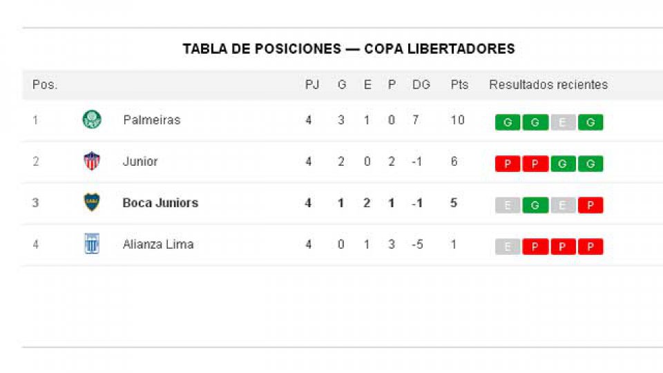Open the Boca Juniors team link
The height and width of the screenshot is (373, 663).
click(160, 203)
